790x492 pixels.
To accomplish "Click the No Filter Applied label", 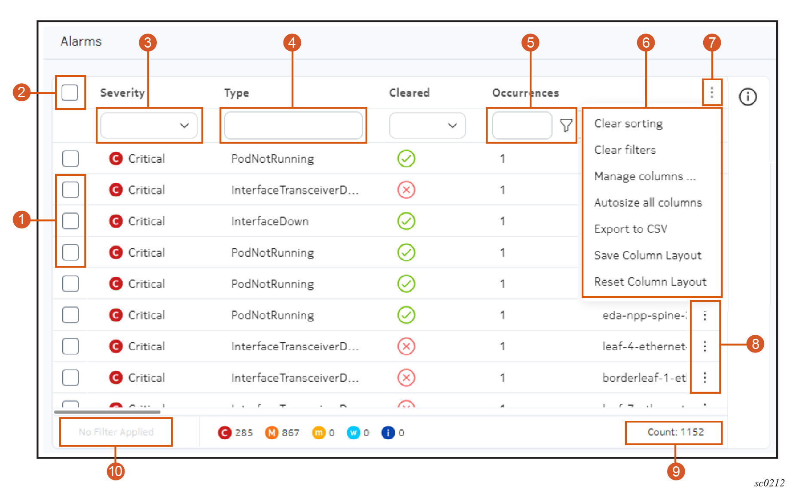I will tap(116, 432).
